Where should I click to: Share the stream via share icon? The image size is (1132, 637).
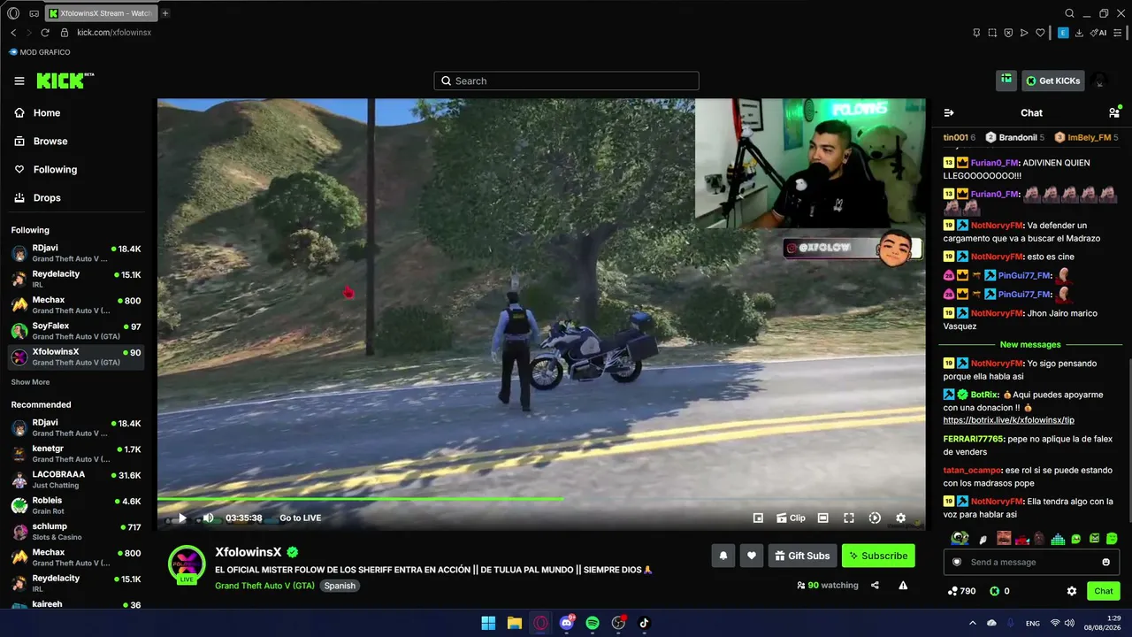tap(875, 585)
